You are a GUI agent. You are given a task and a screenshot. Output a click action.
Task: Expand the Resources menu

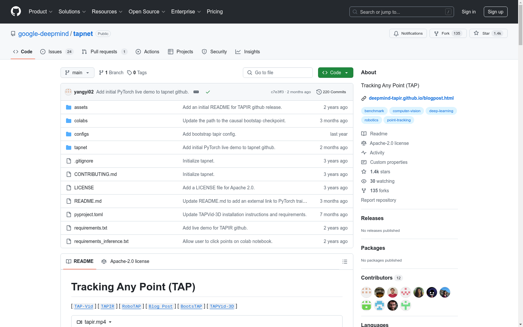(107, 12)
